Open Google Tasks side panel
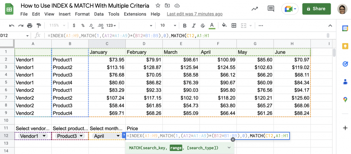Image resolution: width=351 pixels, height=154 pixels. coord(345,64)
